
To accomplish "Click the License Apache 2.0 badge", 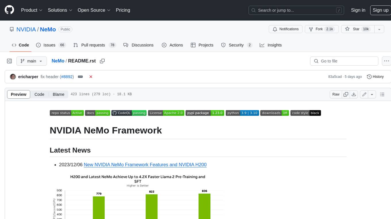I will click(x=166, y=113).
